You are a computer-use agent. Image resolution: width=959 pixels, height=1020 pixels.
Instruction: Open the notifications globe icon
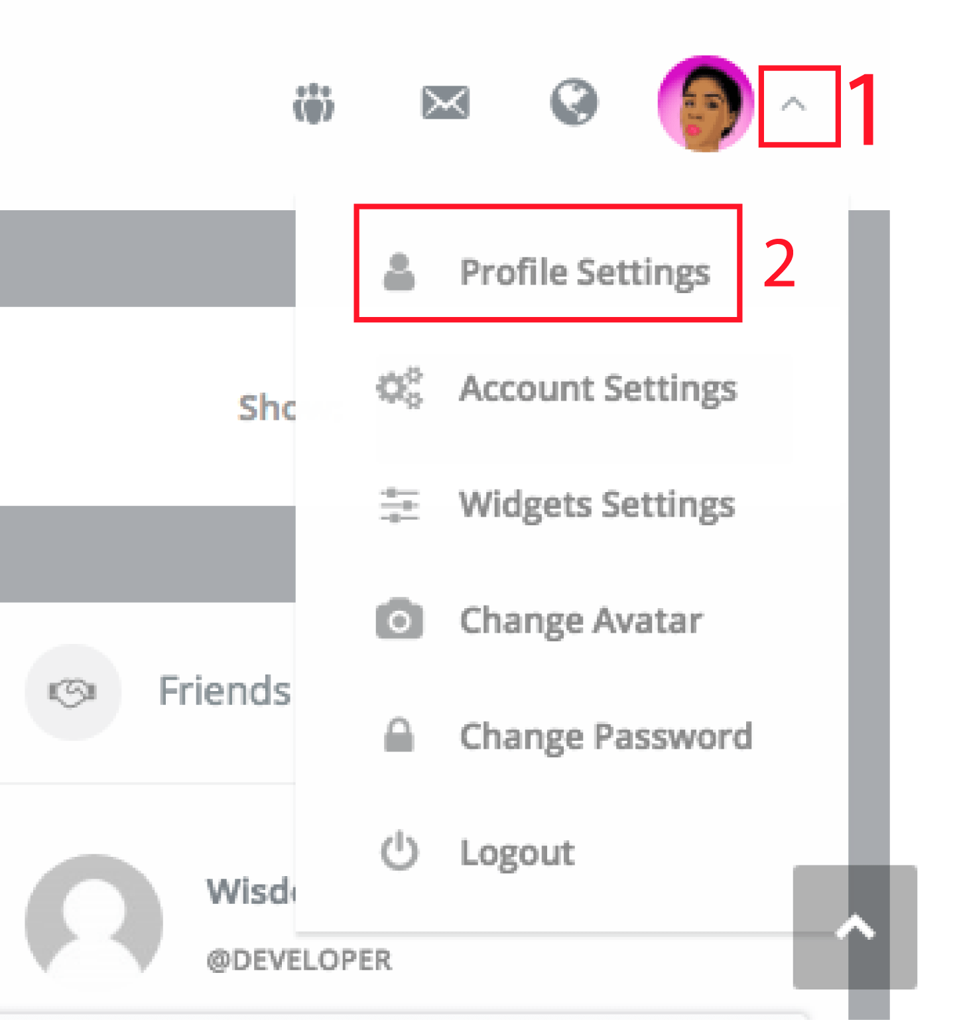(x=574, y=102)
